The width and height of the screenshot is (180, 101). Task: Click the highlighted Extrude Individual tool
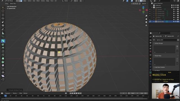[x=3, y=41]
